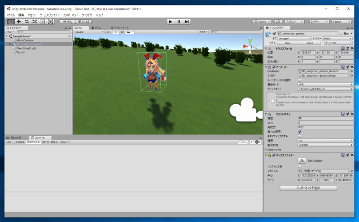
Task: Open the Shaded draw mode dropdown
Action: click(89, 32)
